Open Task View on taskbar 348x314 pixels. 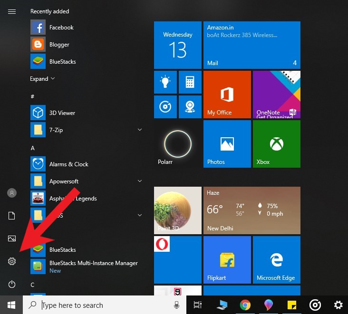(x=197, y=305)
